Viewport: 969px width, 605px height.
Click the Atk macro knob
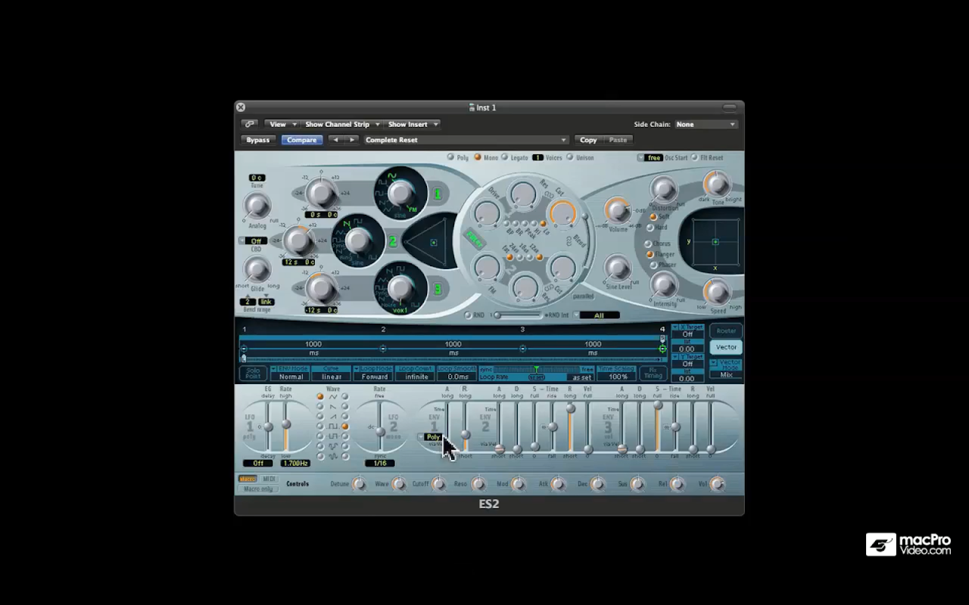(558, 484)
